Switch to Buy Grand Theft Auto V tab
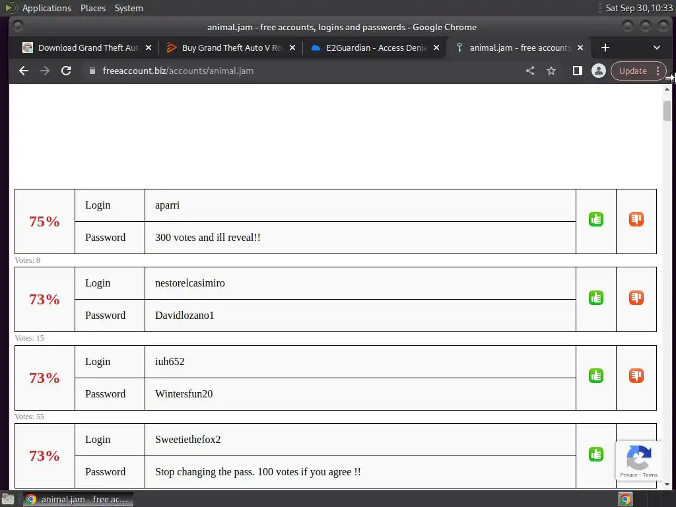This screenshot has height=507, width=676. (x=230, y=48)
